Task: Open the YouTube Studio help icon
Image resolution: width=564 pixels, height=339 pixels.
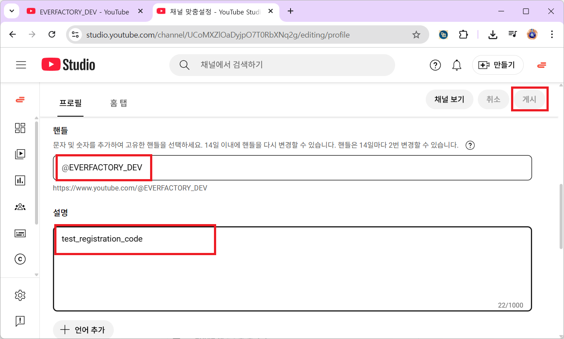Action: coord(435,65)
